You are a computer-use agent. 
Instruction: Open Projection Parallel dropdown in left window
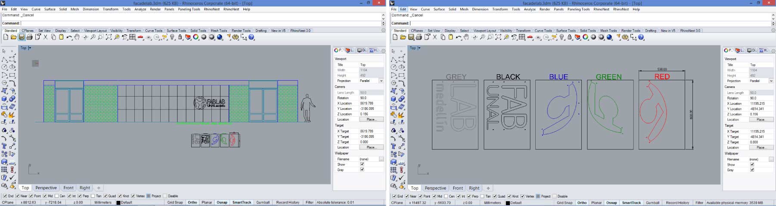381,81
